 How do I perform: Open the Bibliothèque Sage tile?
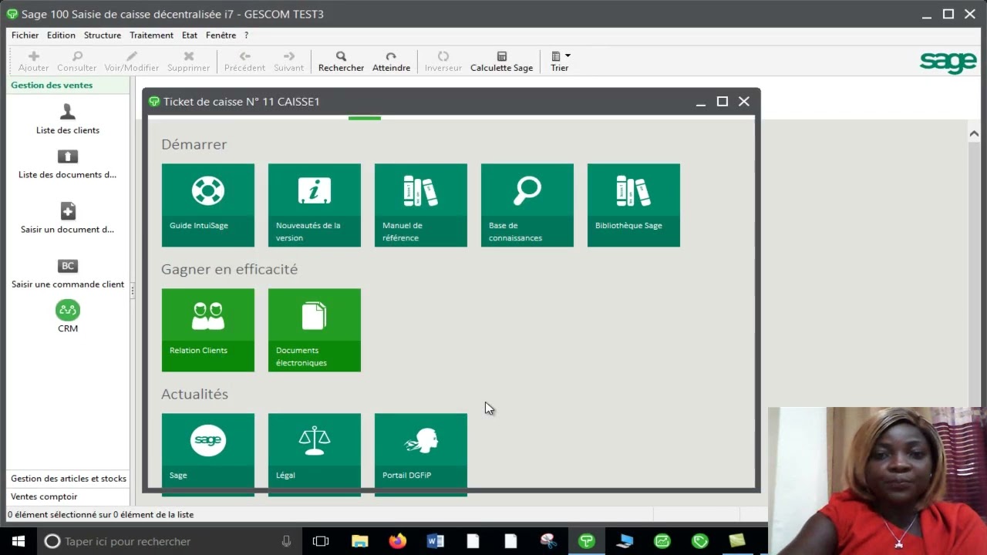pyautogui.click(x=634, y=205)
